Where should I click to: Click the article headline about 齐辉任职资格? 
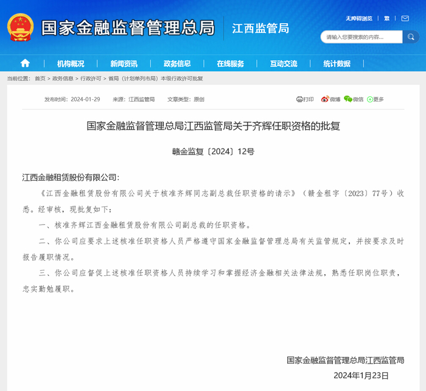(x=213, y=126)
